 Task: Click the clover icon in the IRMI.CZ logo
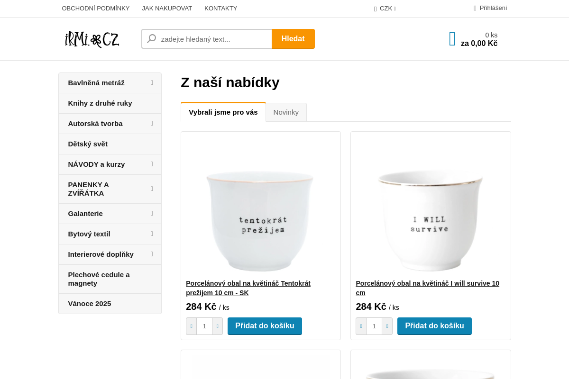tap(96, 40)
